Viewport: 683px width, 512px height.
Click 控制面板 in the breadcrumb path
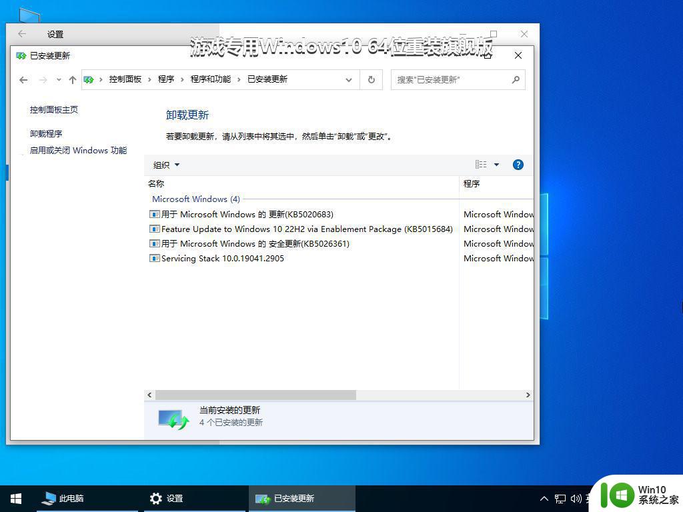point(125,79)
